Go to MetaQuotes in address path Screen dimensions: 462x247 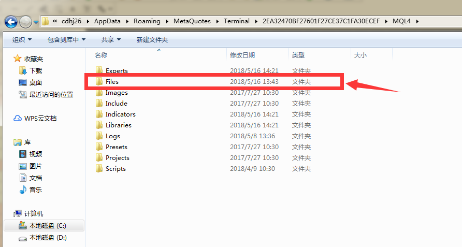[x=192, y=21]
